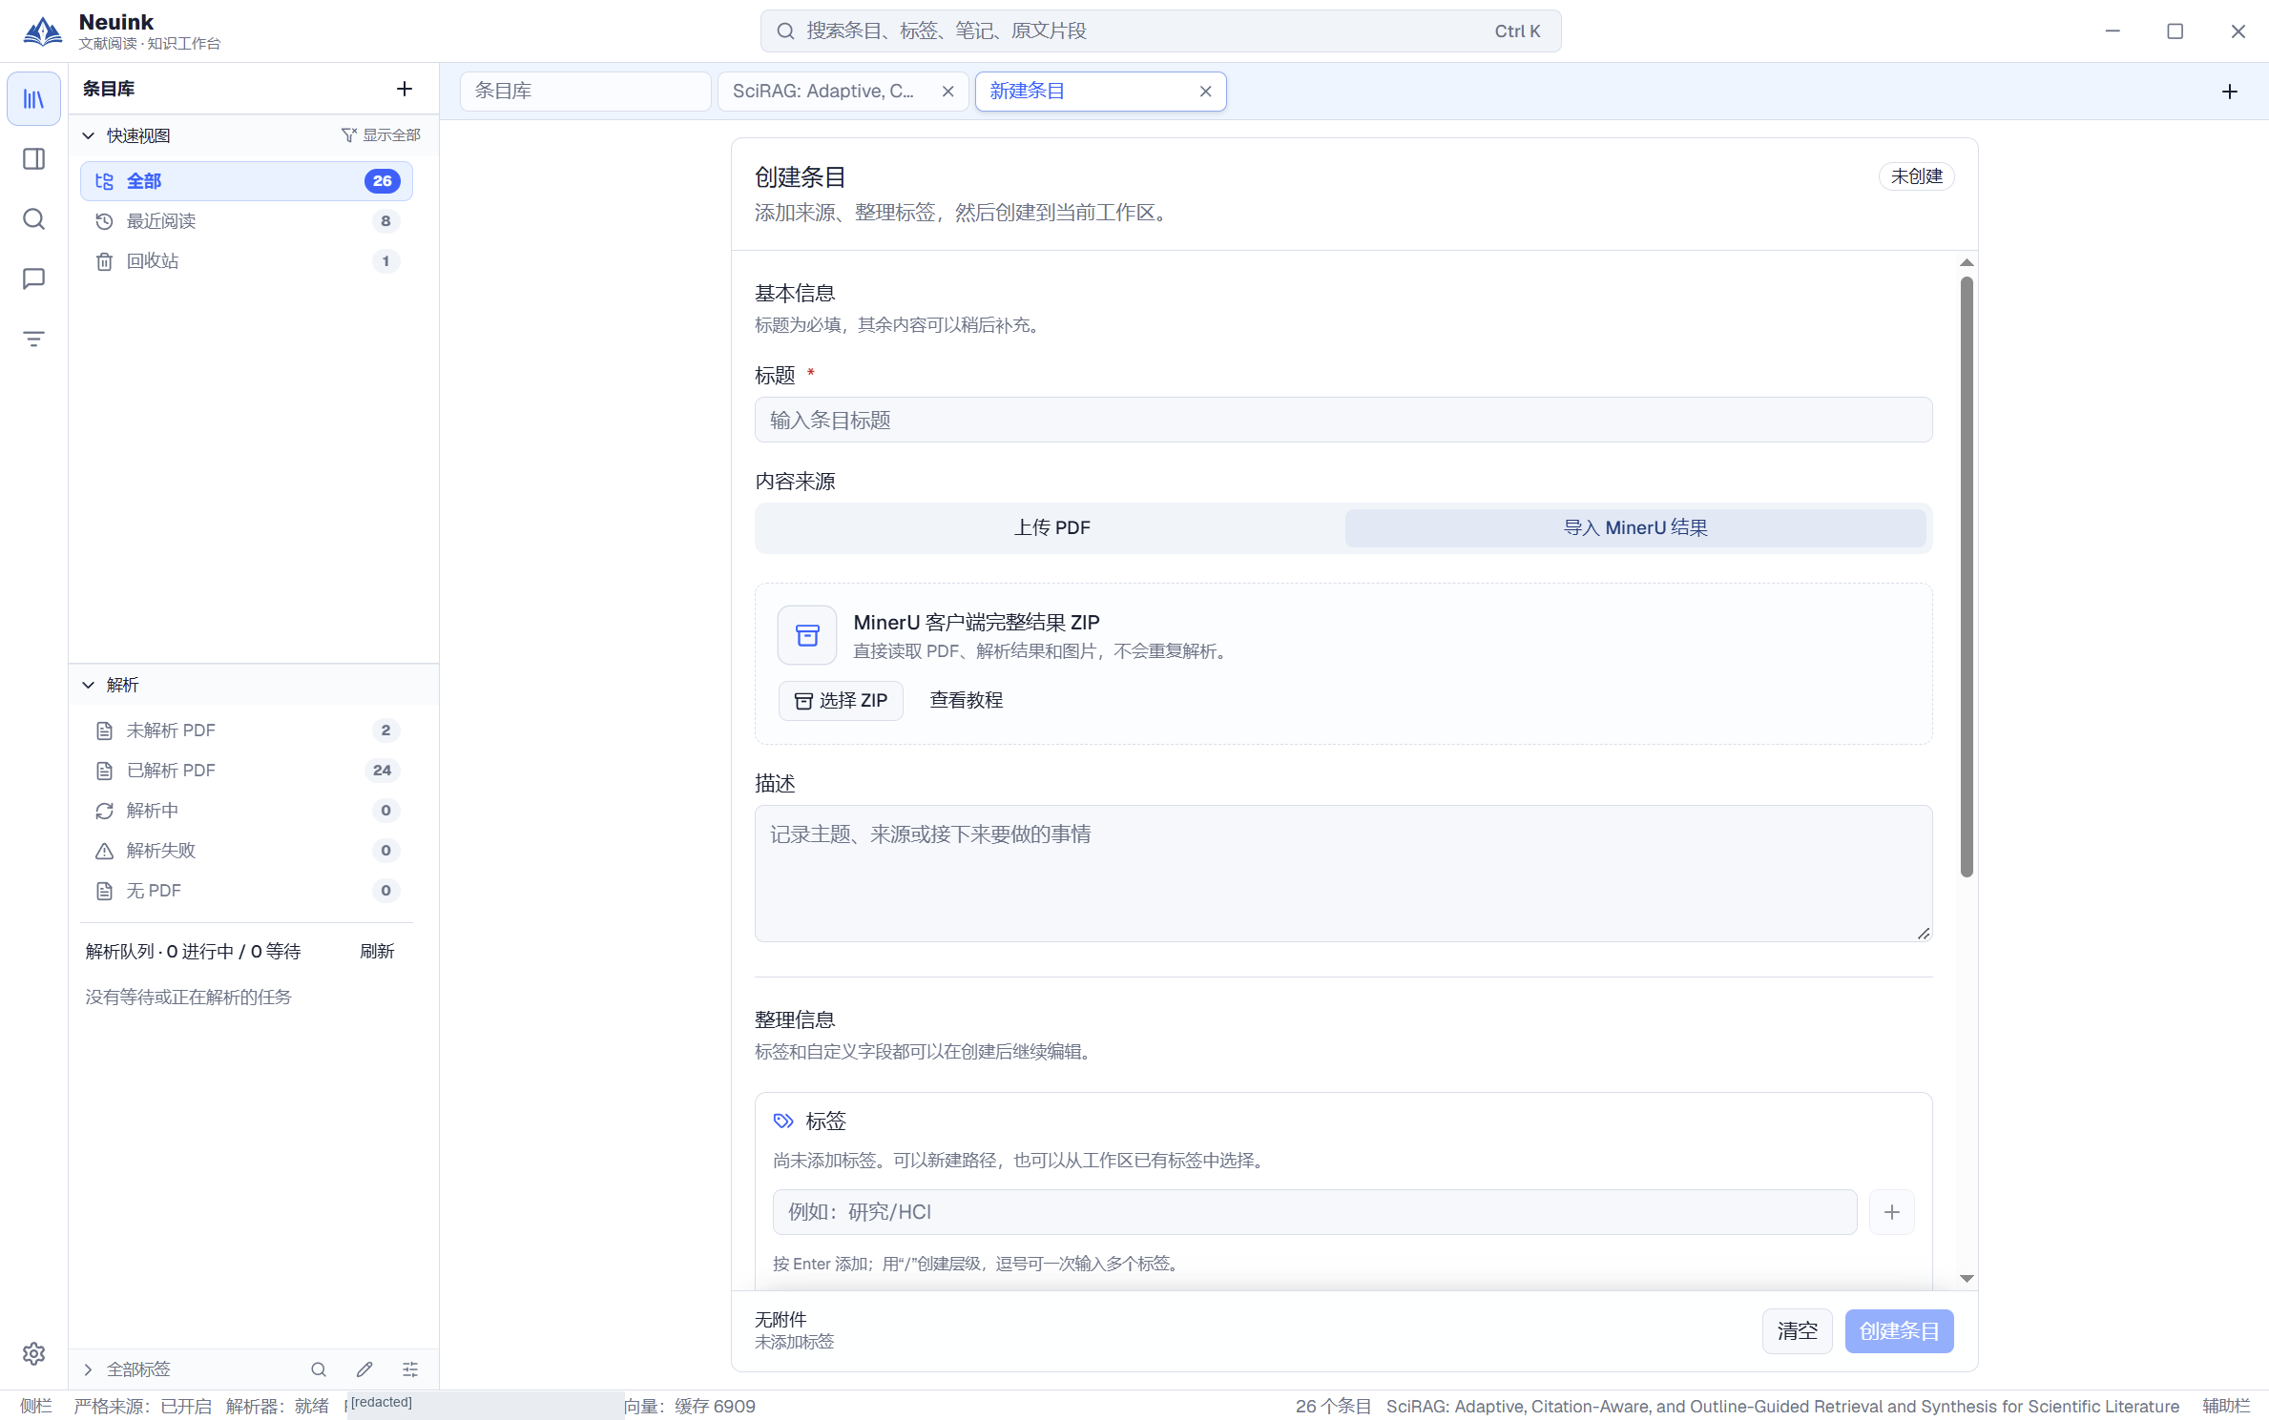Add new item with plus beside 条目库
This screenshot has width=2269, height=1420.
point(405,89)
